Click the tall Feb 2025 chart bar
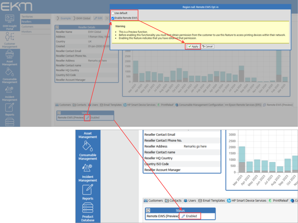This screenshot has height=223, width=298. point(279,66)
